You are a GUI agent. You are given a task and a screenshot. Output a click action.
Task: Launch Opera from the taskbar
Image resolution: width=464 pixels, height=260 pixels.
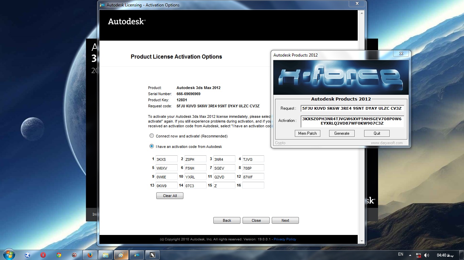pos(43,255)
